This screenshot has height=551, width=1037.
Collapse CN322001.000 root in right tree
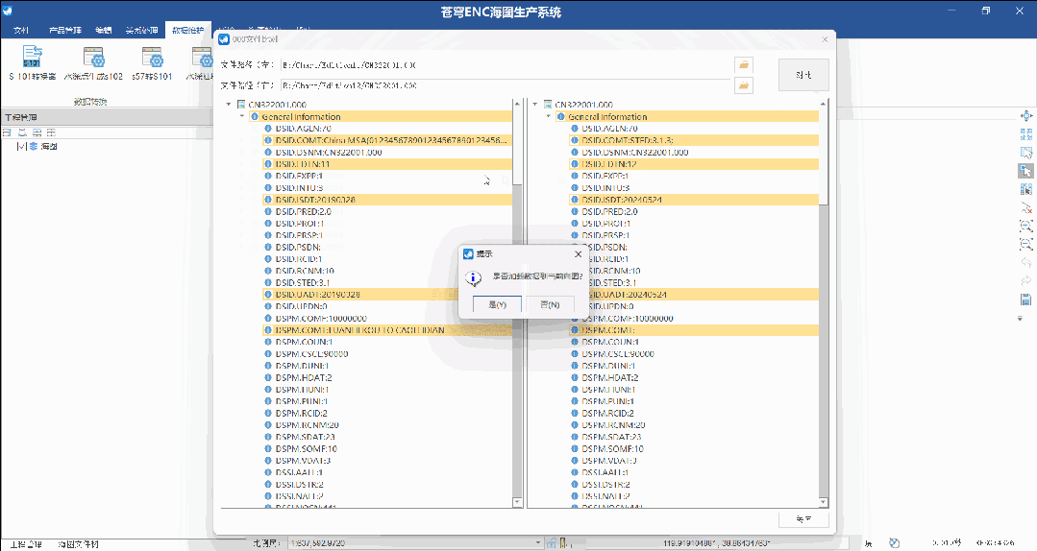[x=534, y=104]
